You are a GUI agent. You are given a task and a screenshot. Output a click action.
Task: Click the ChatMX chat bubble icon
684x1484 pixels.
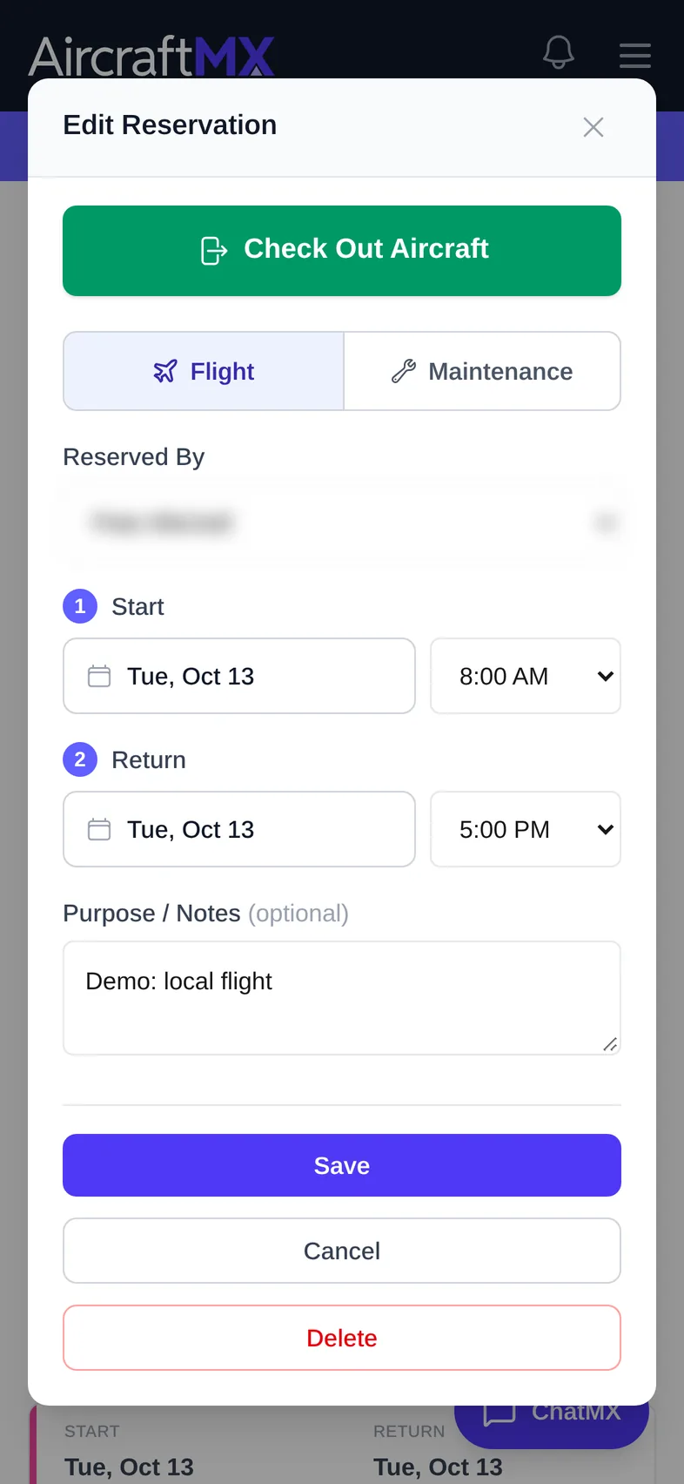click(x=500, y=1414)
